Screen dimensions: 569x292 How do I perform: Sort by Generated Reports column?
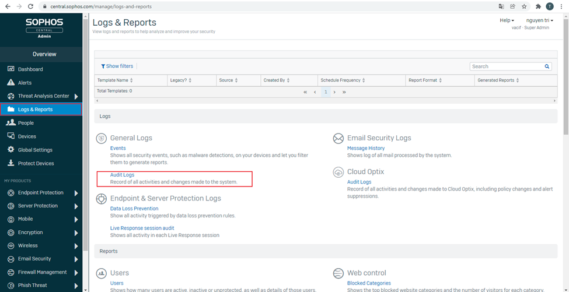pyautogui.click(x=498, y=80)
